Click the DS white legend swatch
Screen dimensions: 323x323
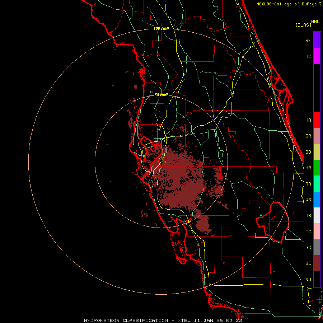pyautogui.click(x=317, y=215)
